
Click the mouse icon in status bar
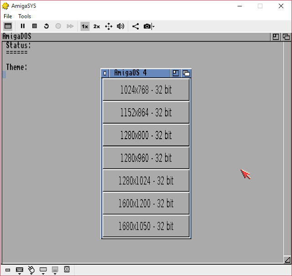pos(31,270)
